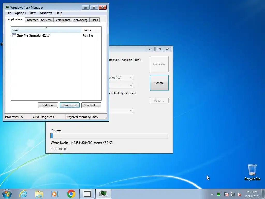Image resolution: width=265 pixels, height=199 pixels.
Task: Open Google Chrome from the taskbar
Action: tap(71, 194)
